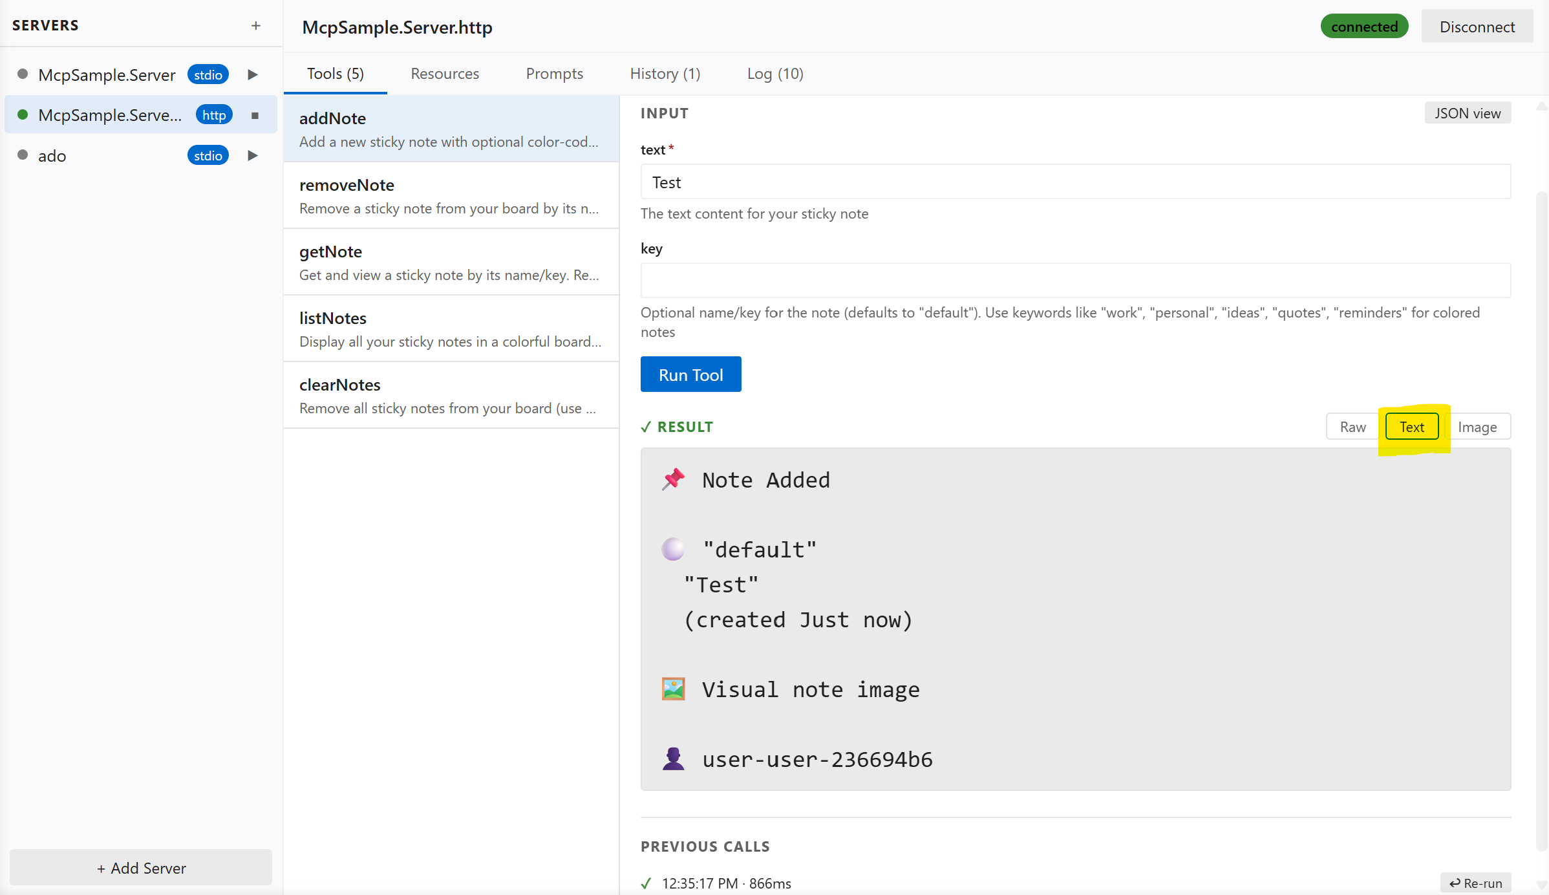Enable JSON view for the input
This screenshot has width=1549, height=895.
coord(1468,113)
